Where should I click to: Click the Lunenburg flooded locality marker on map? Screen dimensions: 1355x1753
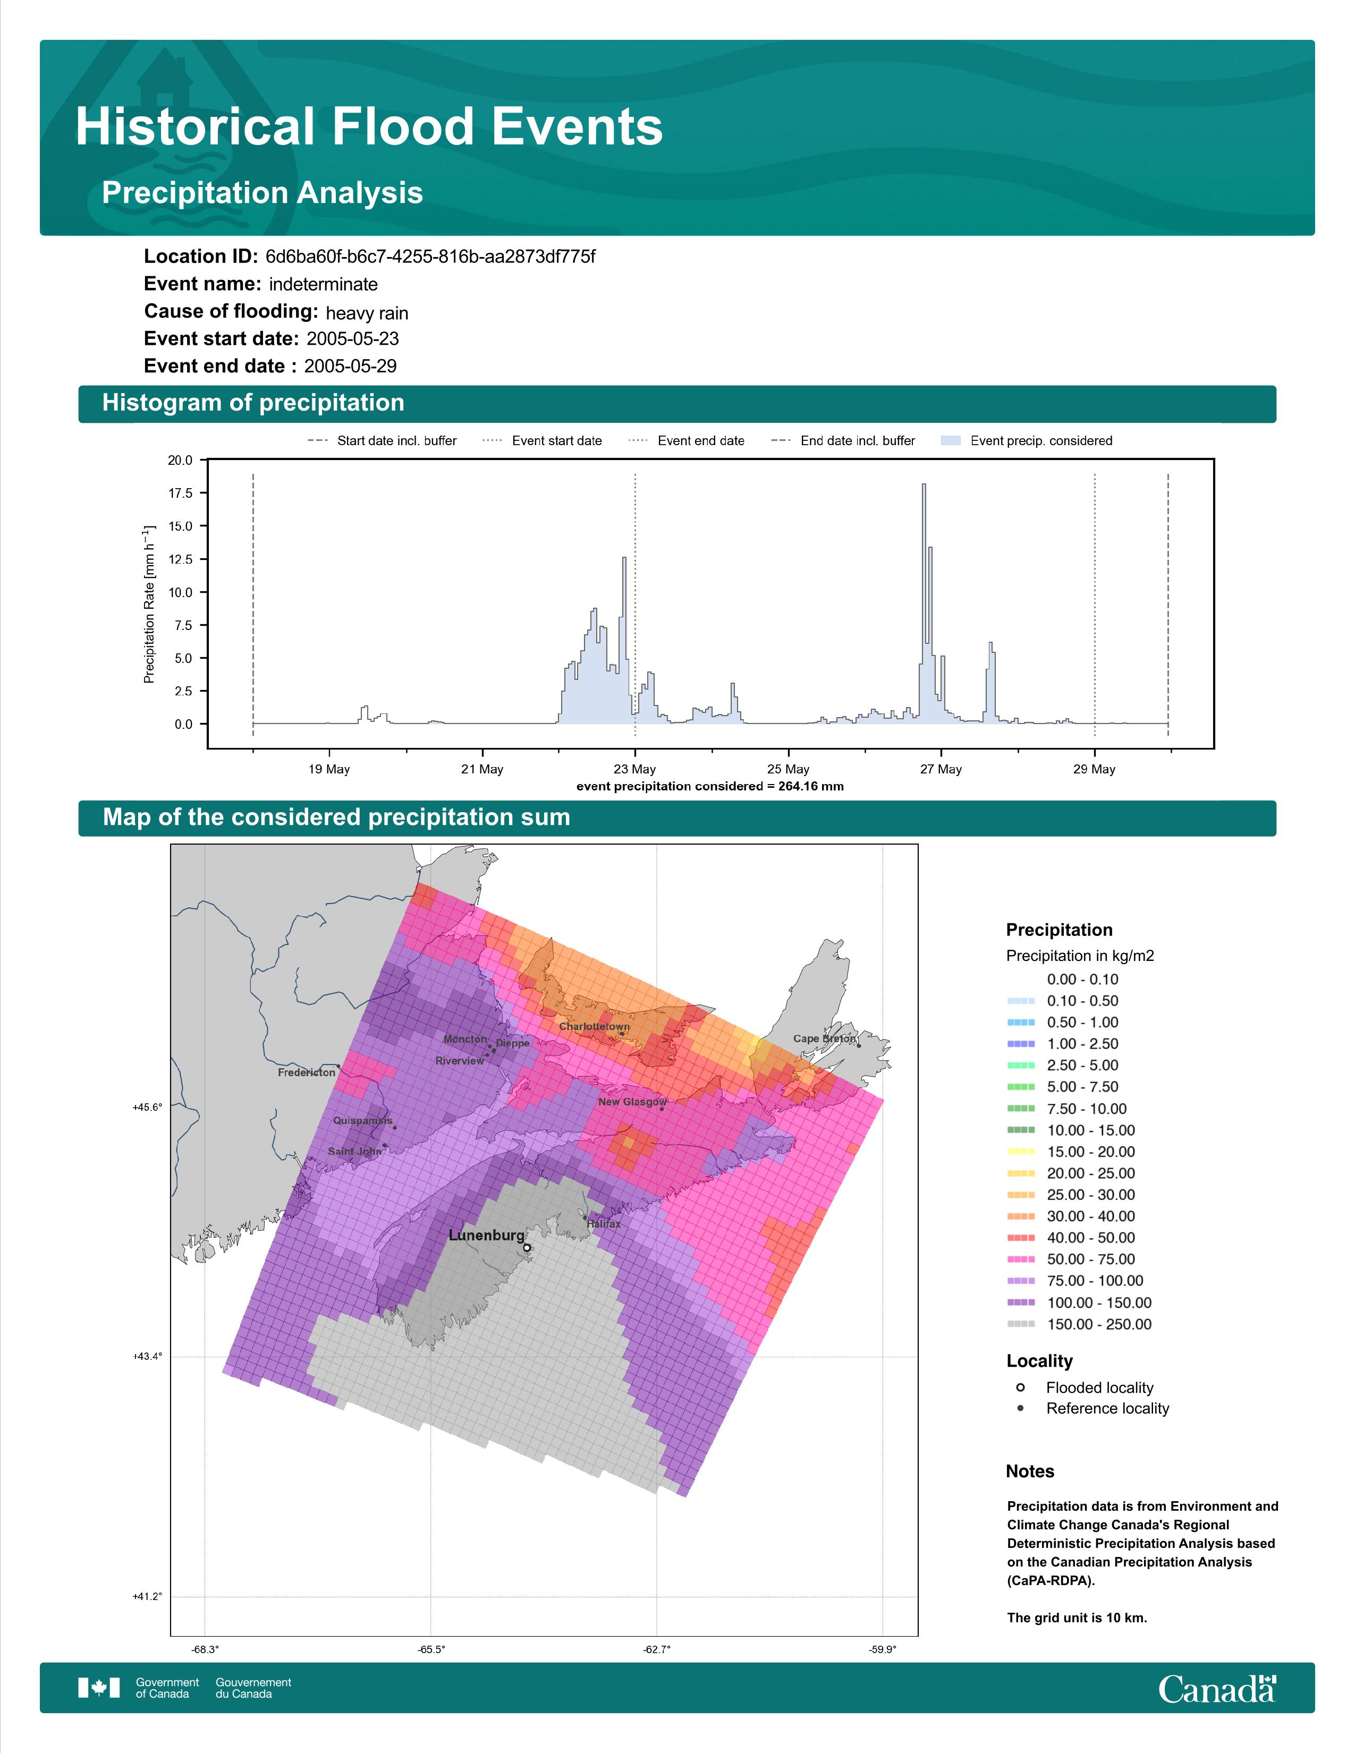point(527,1247)
